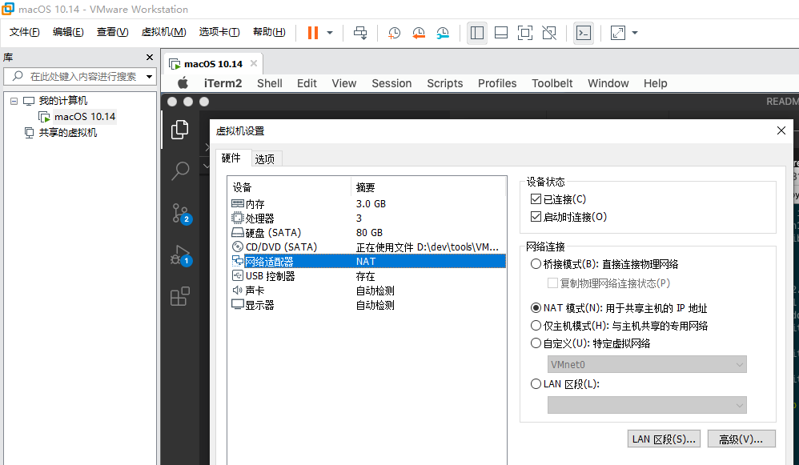Open the guest Session menu
799x465 pixels.
(391, 83)
